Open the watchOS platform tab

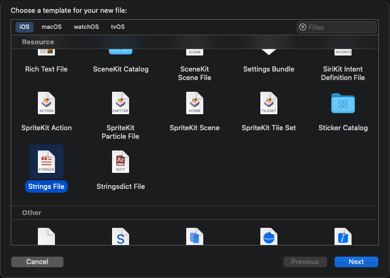[x=86, y=27]
